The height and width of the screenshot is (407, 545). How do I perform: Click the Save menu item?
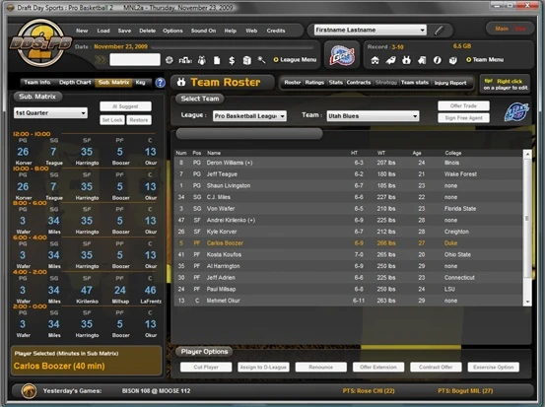click(x=124, y=31)
